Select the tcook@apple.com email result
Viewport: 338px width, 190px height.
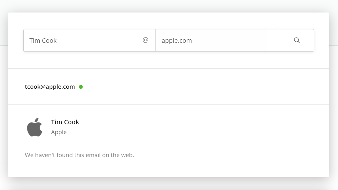coord(50,87)
